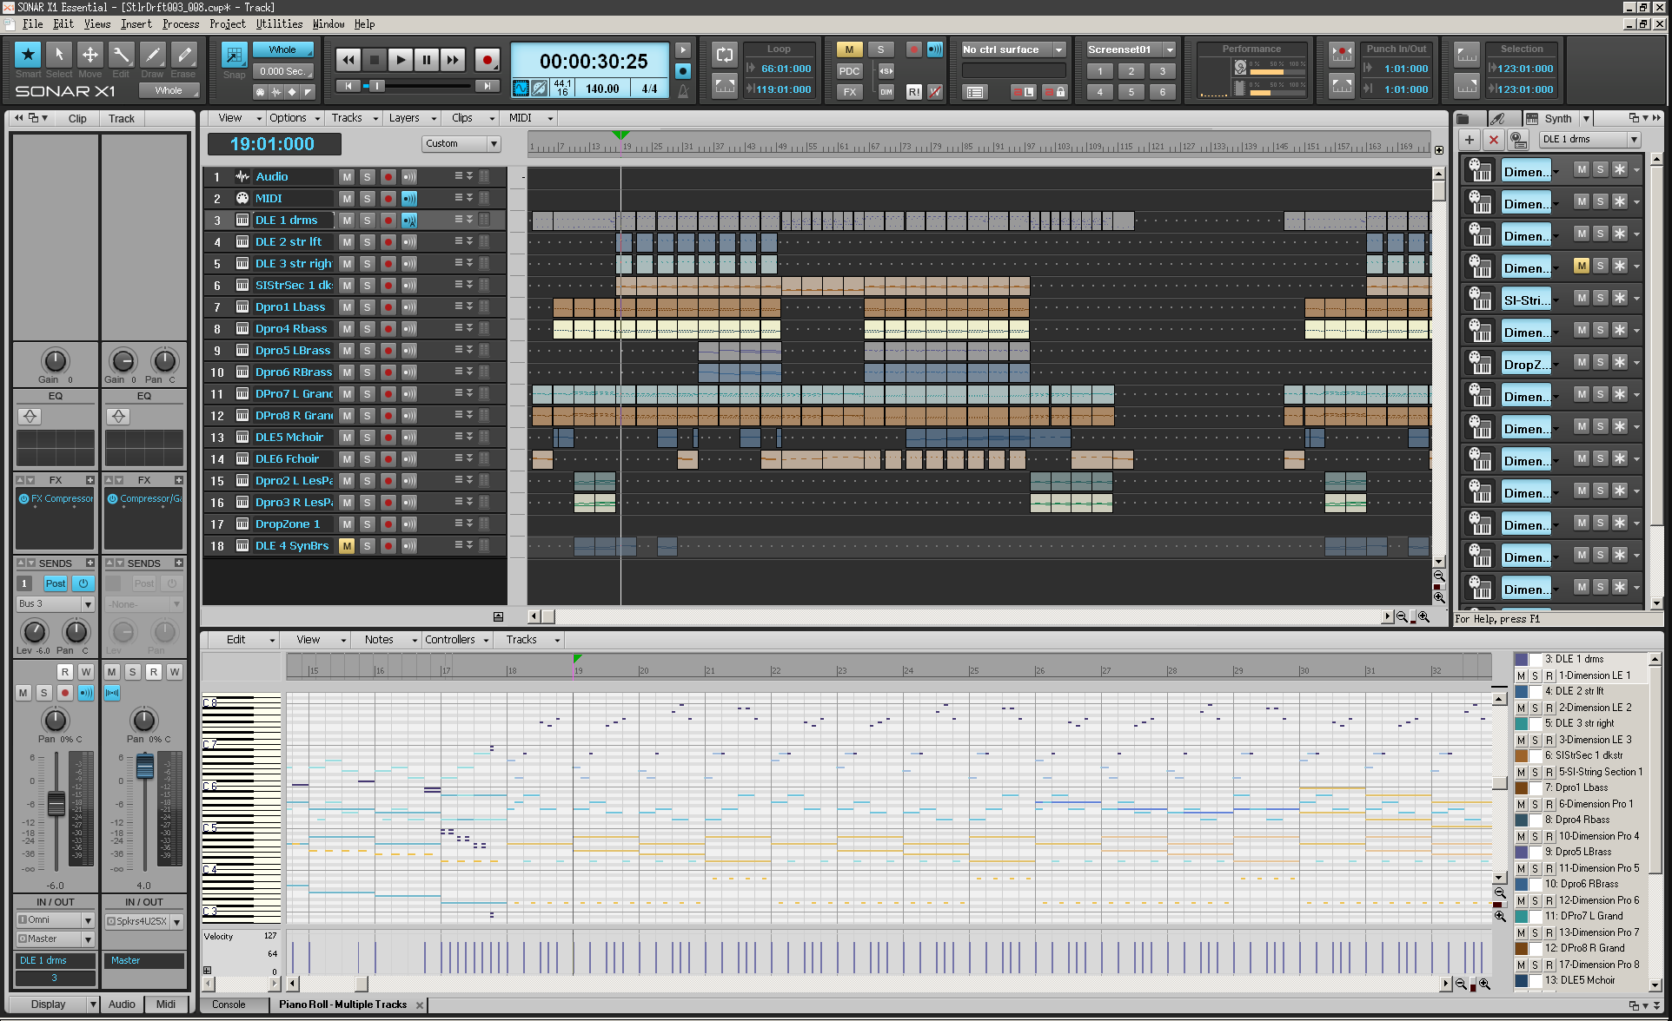Pick the Erase tool
Image resolution: width=1672 pixels, height=1021 pixels.
point(183,55)
